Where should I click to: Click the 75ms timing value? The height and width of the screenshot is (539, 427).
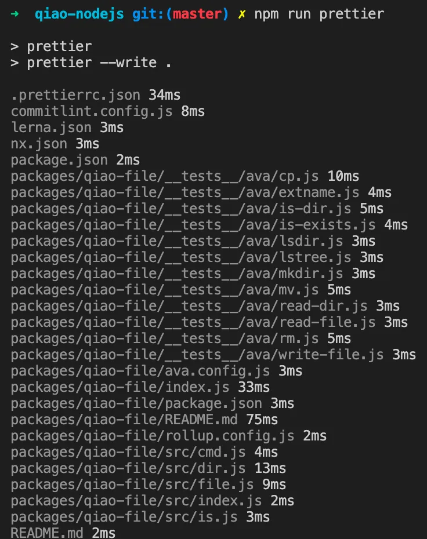point(262,419)
